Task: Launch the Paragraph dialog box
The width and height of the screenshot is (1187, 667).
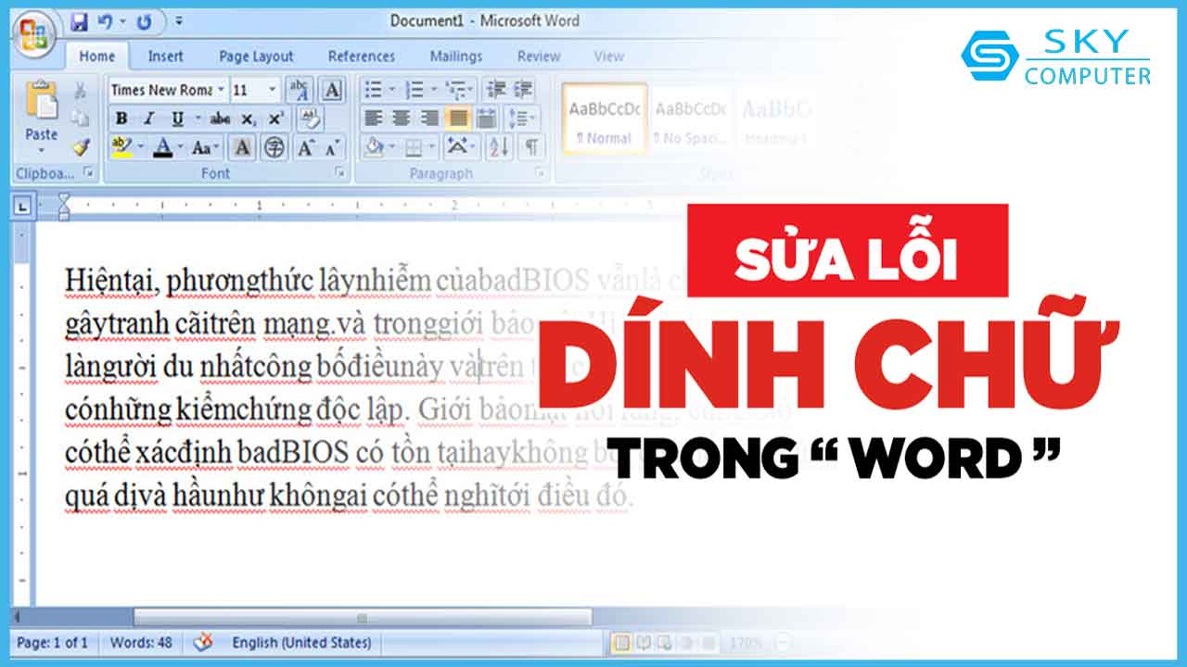Action: pos(539,173)
